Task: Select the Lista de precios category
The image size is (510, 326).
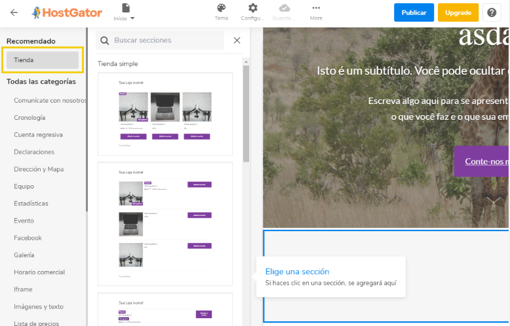Action: pyautogui.click(x=37, y=323)
